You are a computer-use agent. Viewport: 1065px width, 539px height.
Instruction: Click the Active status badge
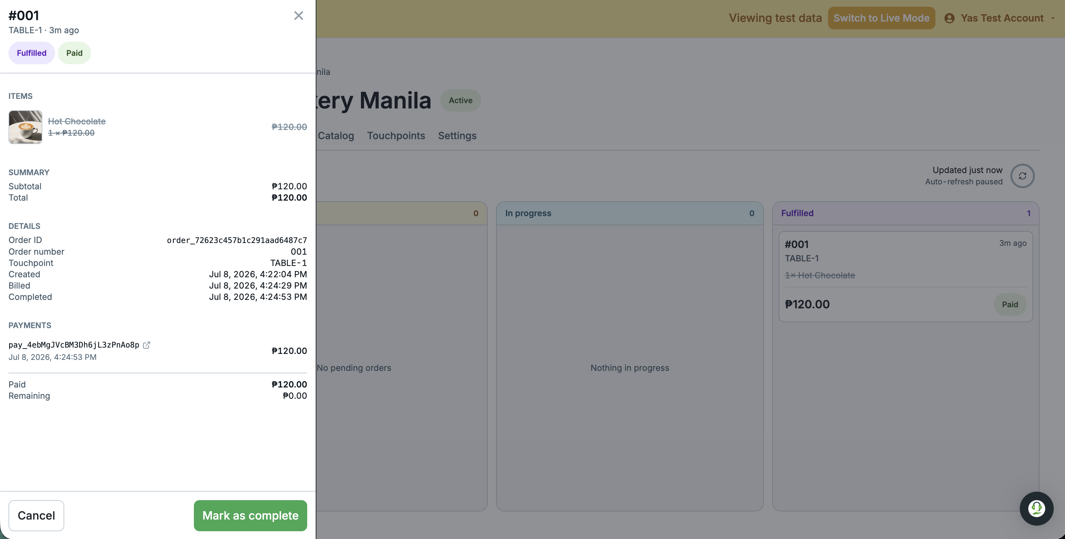460,101
